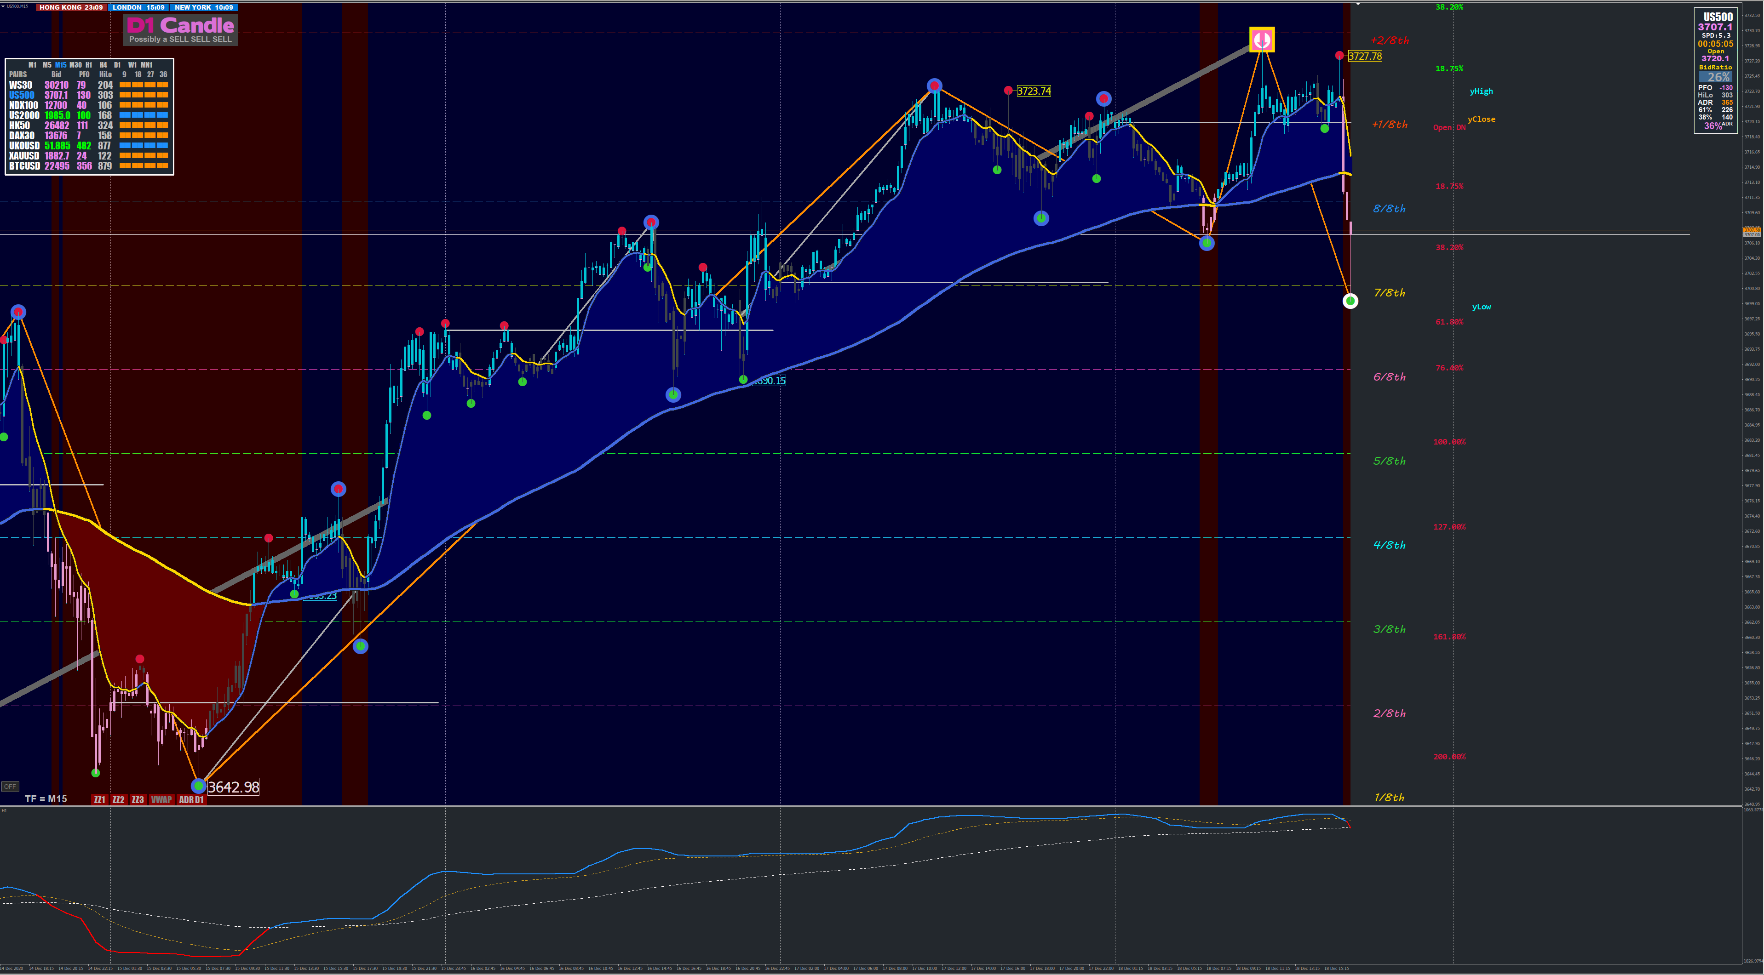Switch dashboard to H4 timeframe
Viewport: 1764px width, 975px height.
click(103, 65)
